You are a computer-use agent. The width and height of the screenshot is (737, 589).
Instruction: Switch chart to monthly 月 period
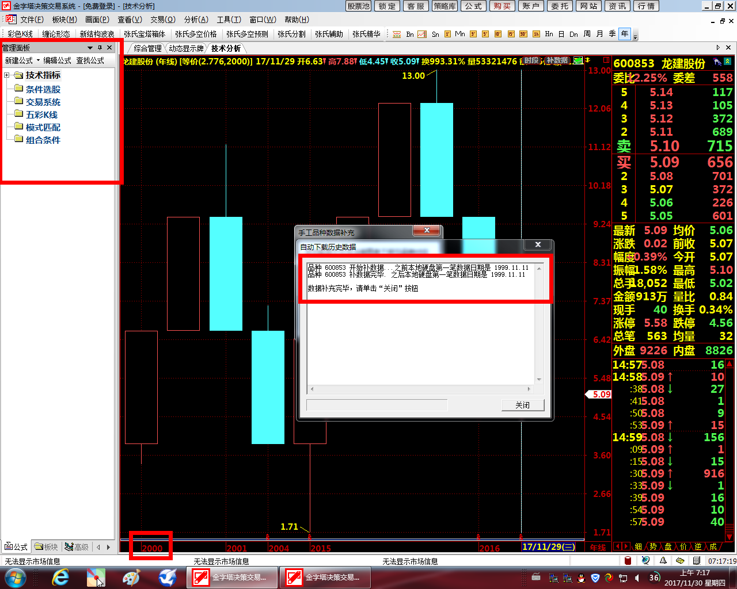coord(599,35)
